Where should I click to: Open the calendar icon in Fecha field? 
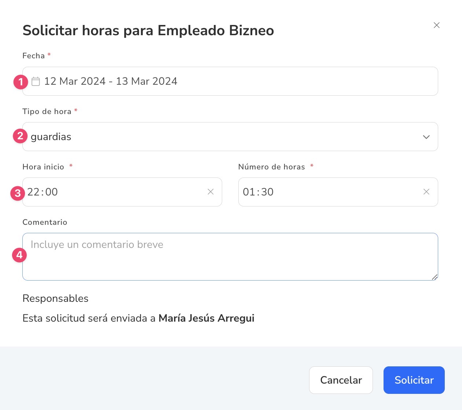point(36,81)
